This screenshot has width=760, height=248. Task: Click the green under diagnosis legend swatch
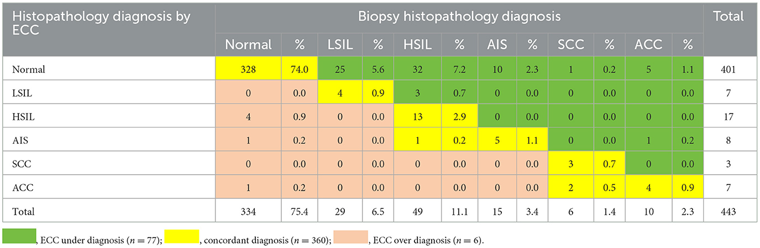coord(19,235)
